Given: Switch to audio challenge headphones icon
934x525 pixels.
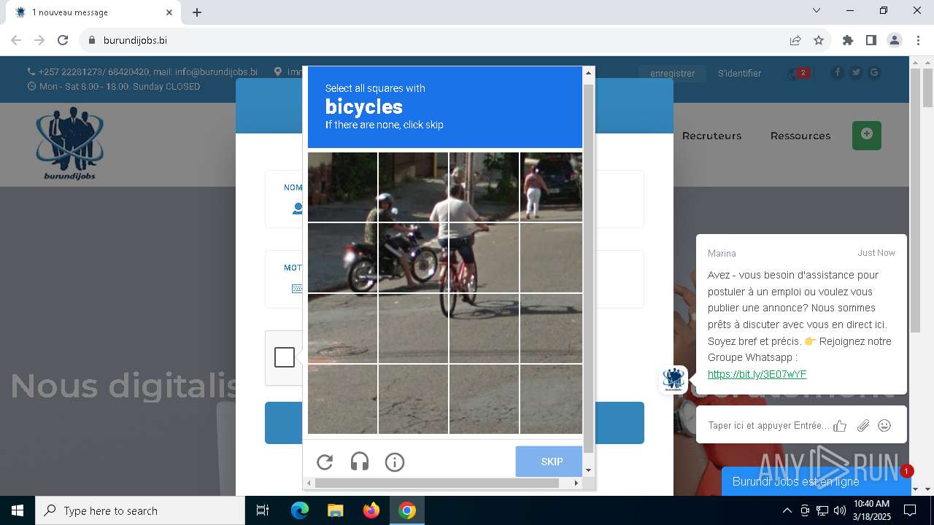Looking at the screenshot, I should (x=360, y=462).
